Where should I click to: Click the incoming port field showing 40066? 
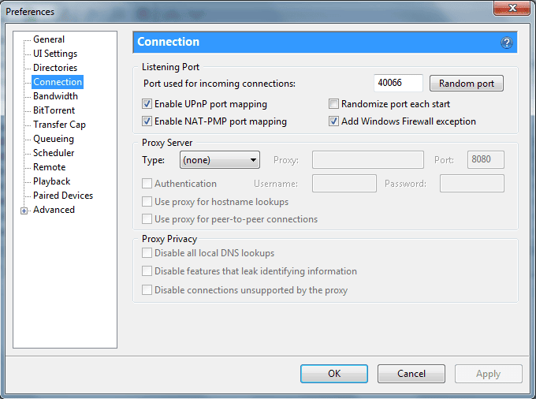pos(398,83)
